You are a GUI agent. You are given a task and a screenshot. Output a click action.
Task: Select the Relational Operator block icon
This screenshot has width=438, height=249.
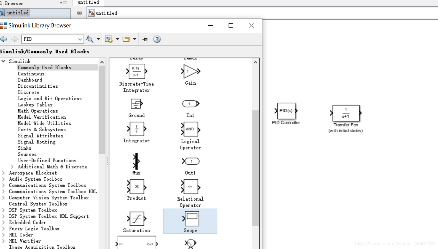191,187
